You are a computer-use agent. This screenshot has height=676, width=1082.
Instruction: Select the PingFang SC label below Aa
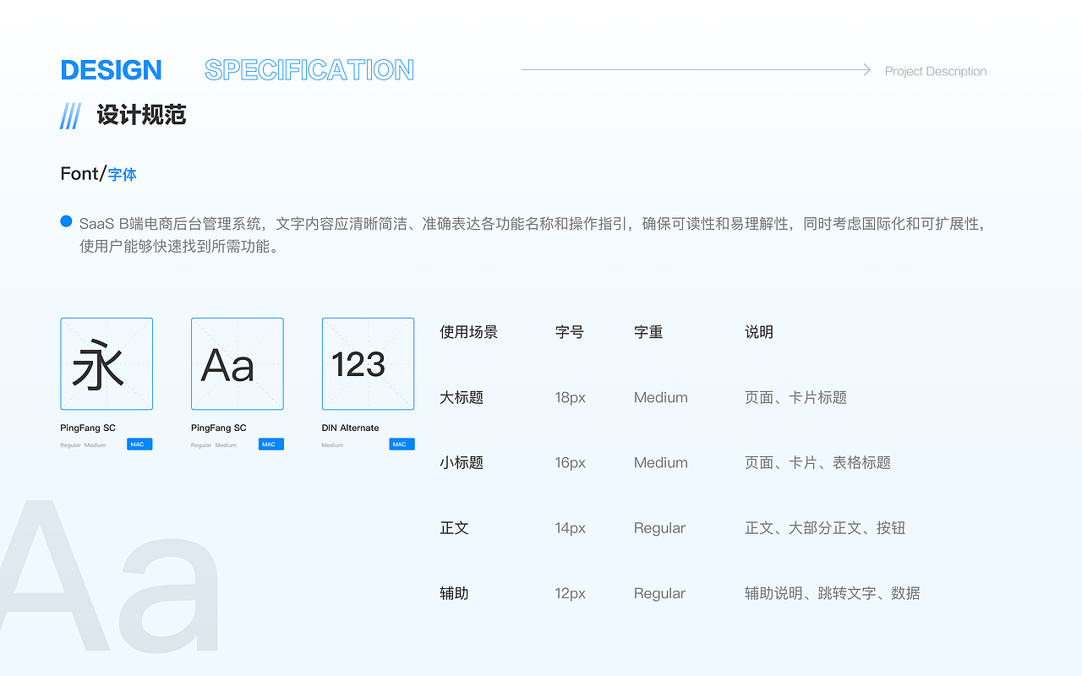[x=219, y=428]
